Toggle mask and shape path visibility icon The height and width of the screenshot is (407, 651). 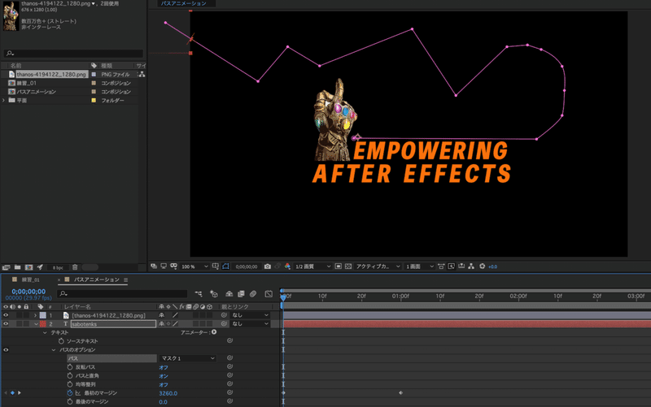(225, 266)
